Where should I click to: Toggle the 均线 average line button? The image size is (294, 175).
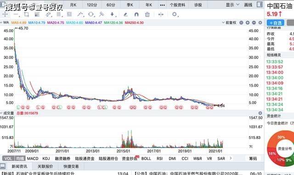(20, 159)
